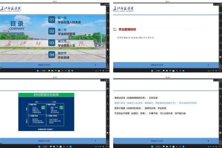The width and height of the screenshot is (222, 148).
Task: Click the 目录 COMPANY title block
Action: pos(17,25)
